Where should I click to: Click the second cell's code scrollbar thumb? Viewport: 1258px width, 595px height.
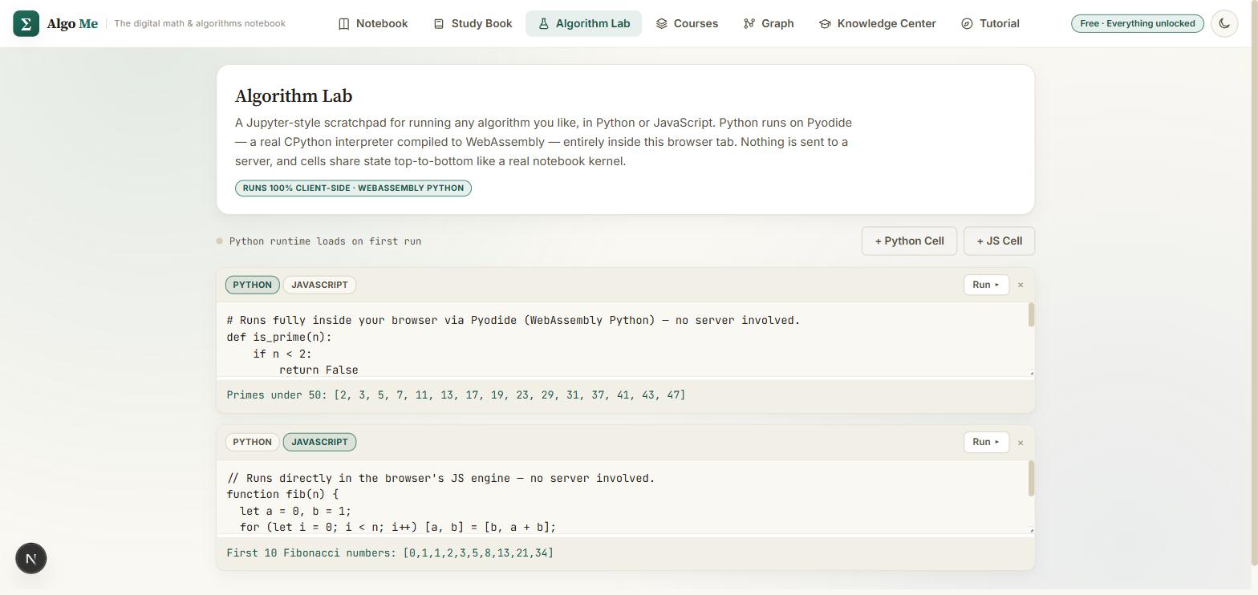point(1031,479)
